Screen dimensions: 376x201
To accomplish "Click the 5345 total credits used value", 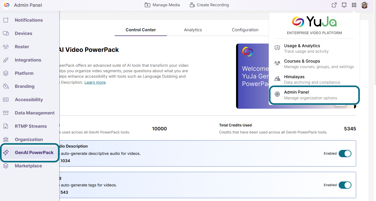I will [x=350, y=129].
